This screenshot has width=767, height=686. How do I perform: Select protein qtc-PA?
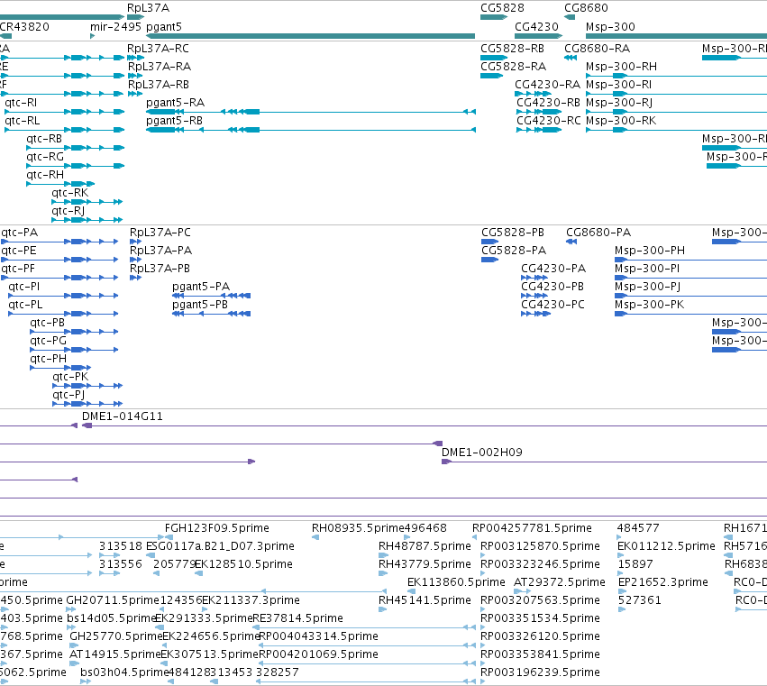click(59, 242)
